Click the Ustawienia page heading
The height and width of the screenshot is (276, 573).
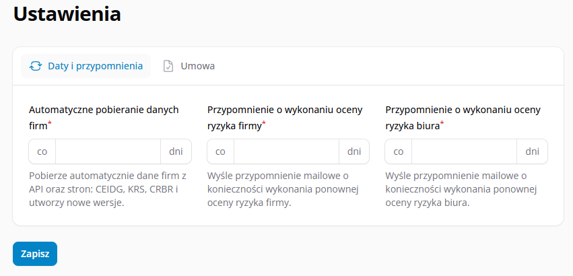tap(67, 15)
